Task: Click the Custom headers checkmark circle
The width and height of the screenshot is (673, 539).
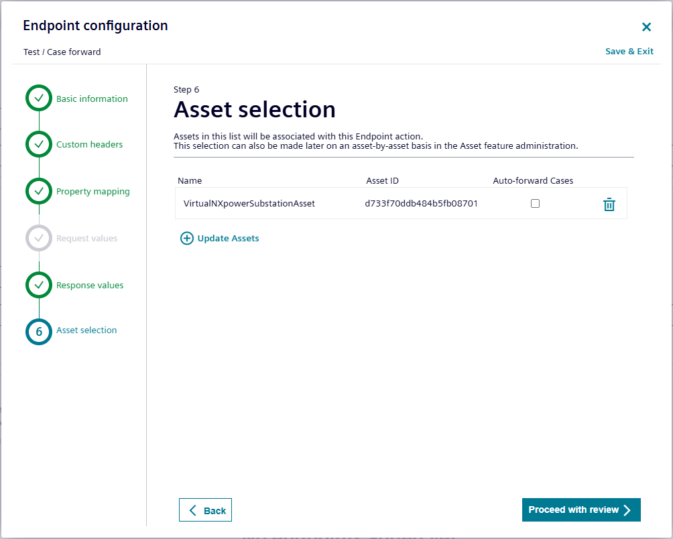Action: [x=39, y=144]
